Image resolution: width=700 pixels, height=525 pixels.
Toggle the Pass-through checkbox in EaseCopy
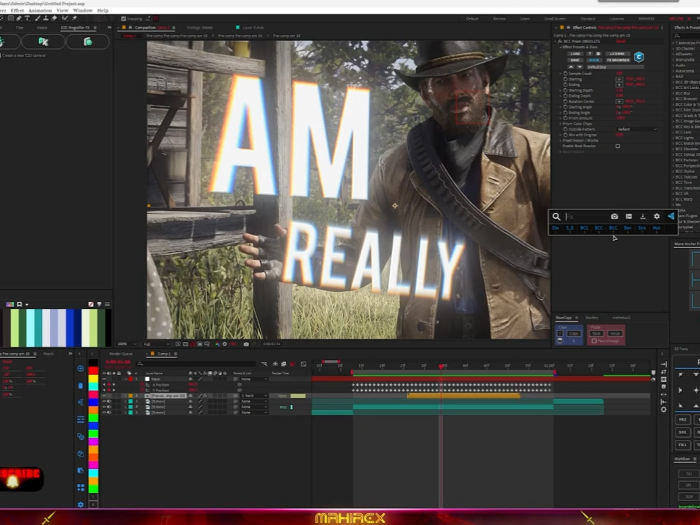594,341
